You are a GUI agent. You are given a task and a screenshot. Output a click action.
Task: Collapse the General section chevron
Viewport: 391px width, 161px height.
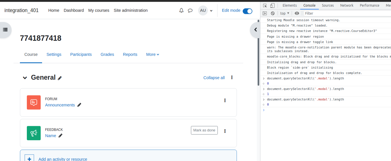(x=25, y=78)
